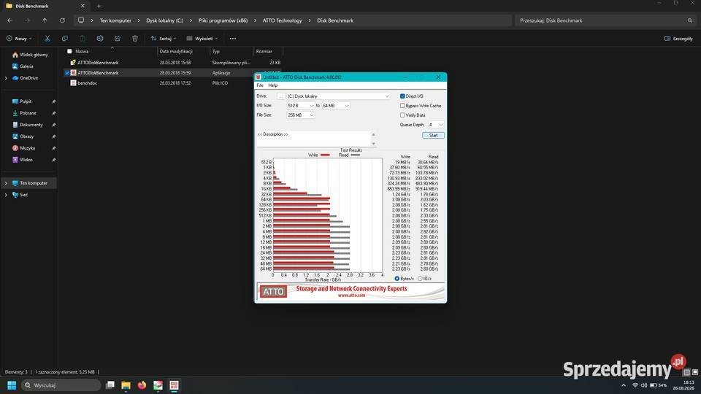Select the Bytes/s radio button
Screen dimensions: 701x394
(x=397, y=279)
